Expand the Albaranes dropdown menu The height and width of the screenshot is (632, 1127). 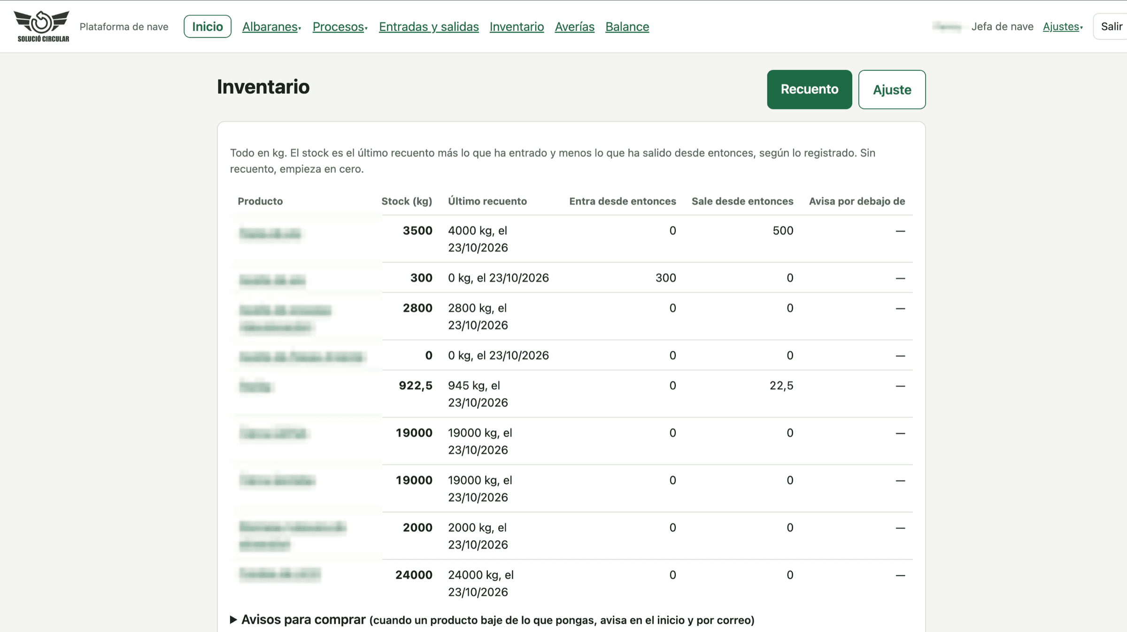click(271, 27)
